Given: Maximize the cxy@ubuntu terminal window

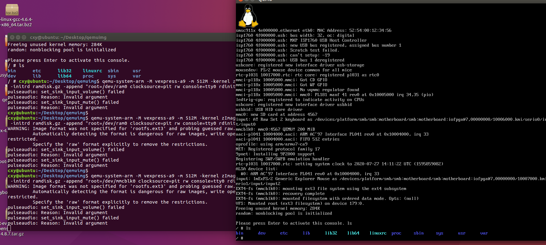Looking at the screenshot, I should [x=24, y=37].
